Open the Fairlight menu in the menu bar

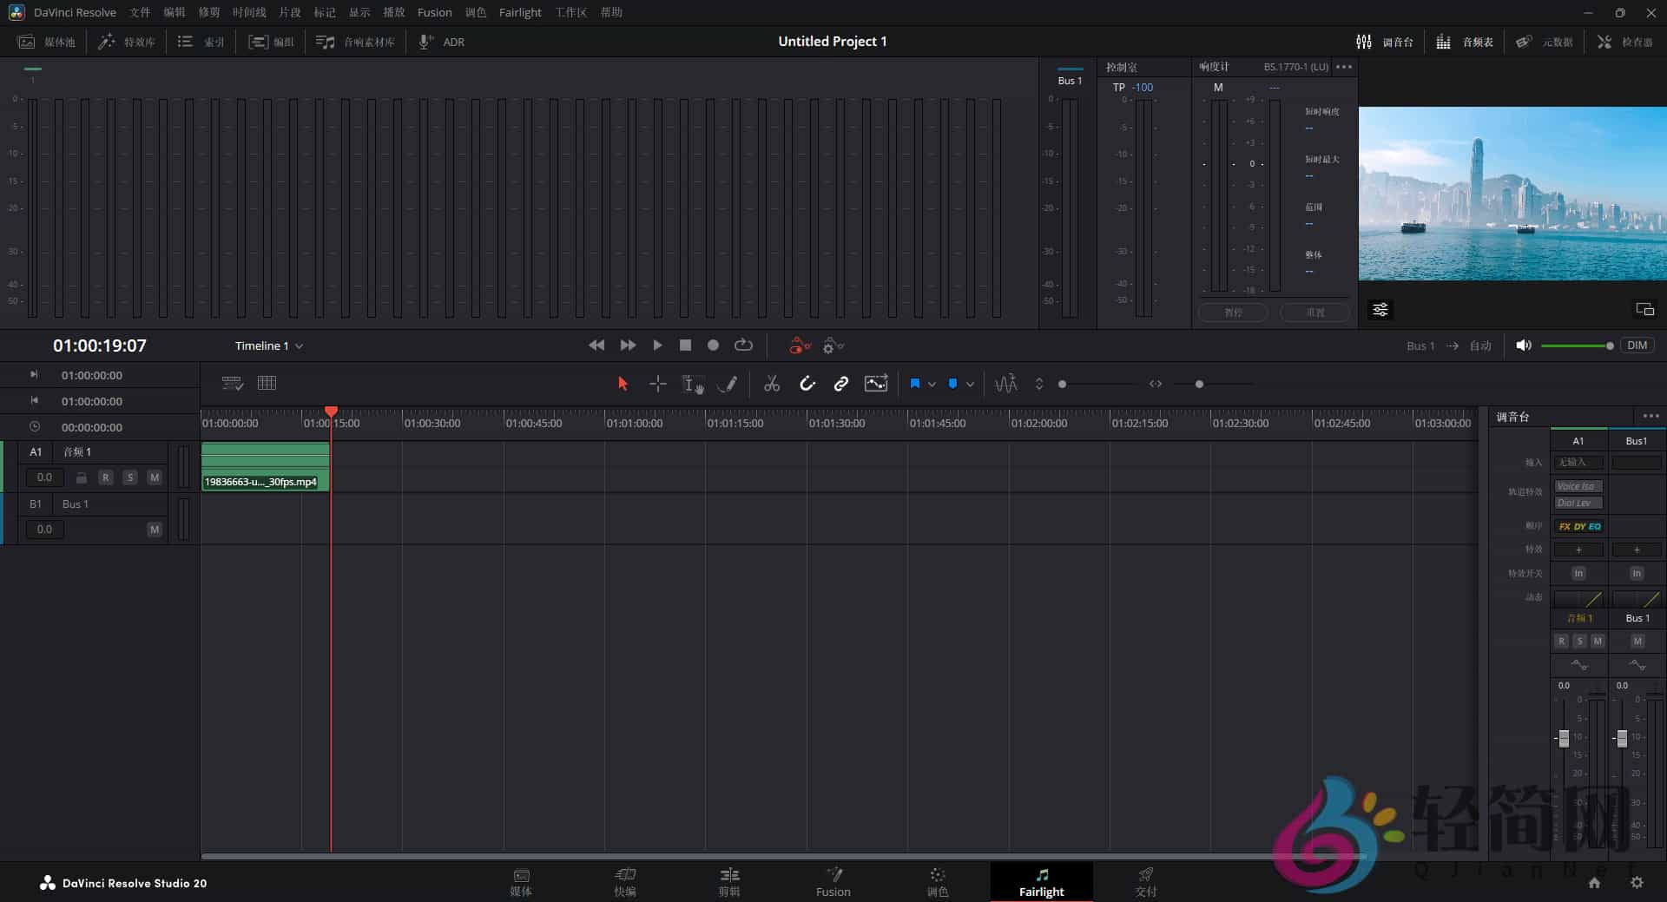coord(519,12)
